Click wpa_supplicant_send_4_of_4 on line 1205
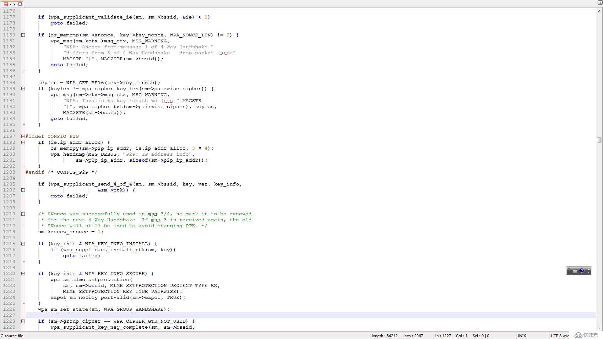The height and width of the screenshot is (339, 603). 91,184
